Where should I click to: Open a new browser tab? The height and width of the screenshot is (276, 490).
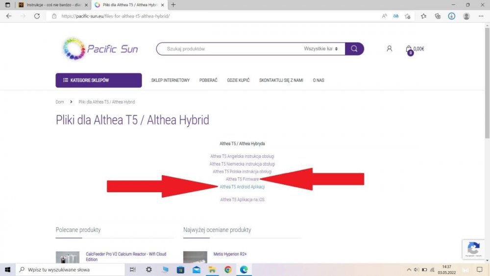(173, 5)
